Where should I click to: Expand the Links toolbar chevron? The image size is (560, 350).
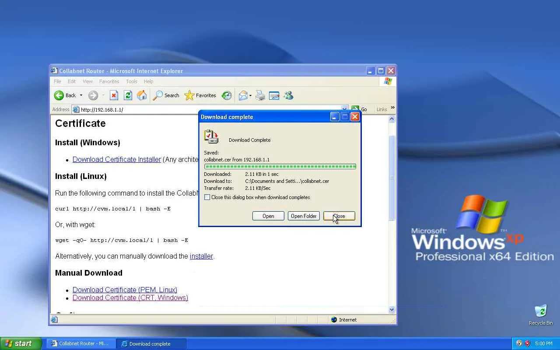[x=392, y=108]
